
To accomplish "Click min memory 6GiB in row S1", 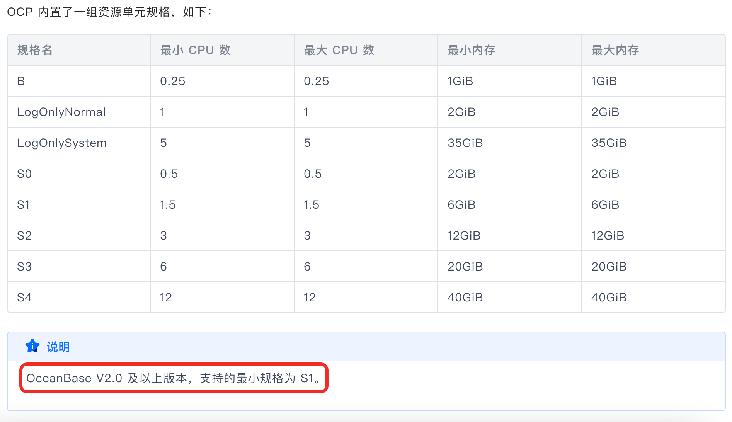I will (x=461, y=205).
